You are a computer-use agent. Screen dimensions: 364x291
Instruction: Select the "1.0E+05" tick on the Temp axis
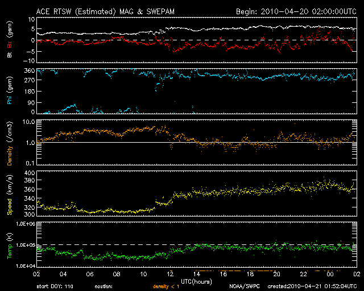click(x=26, y=245)
